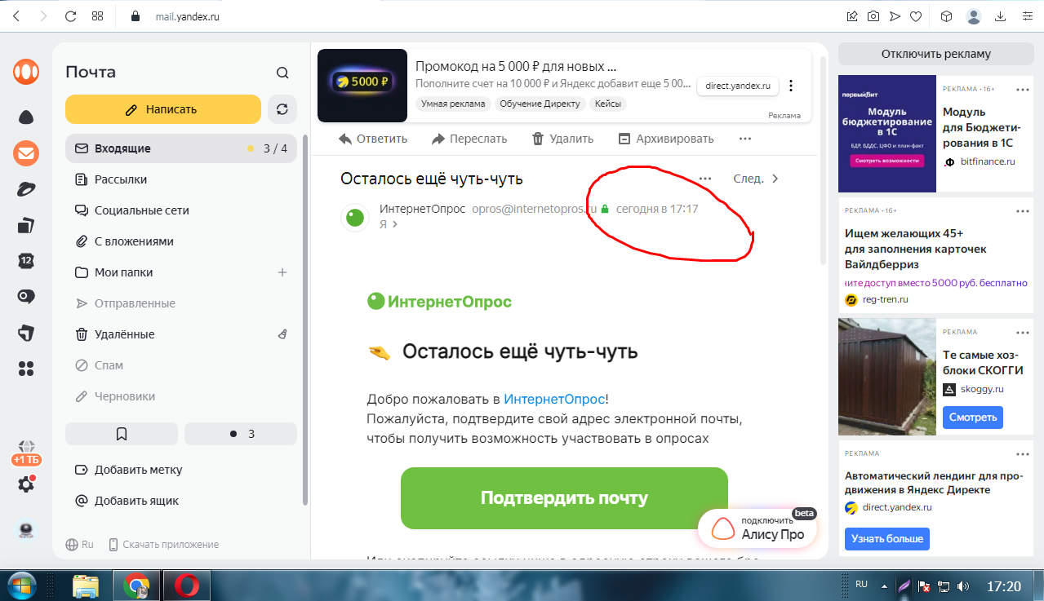
Task: Open options dots on Автоматический лендинг ad
Action: (x=1023, y=454)
